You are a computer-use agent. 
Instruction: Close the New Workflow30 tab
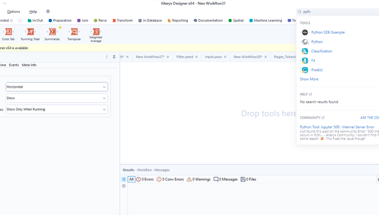pyautogui.click(x=265, y=57)
